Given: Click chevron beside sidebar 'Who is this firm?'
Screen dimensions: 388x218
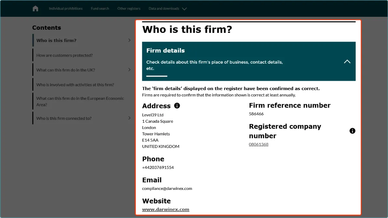Looking at the screenshot, I should click(129, 40).
